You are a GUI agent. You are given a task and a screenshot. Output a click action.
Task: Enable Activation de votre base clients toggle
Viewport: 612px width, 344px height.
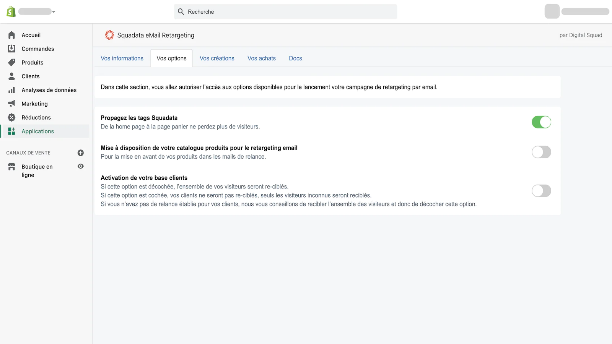541,191
